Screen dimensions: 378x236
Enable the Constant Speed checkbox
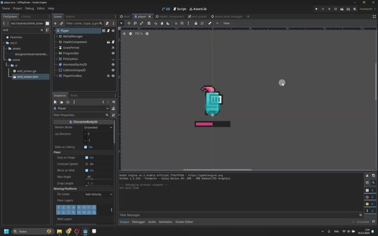pyautogui.click(x=87, y=164)
